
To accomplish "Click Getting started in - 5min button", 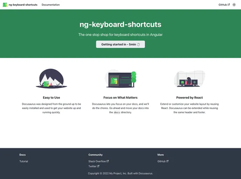I will pyautogui.click(x=120, y=44).
